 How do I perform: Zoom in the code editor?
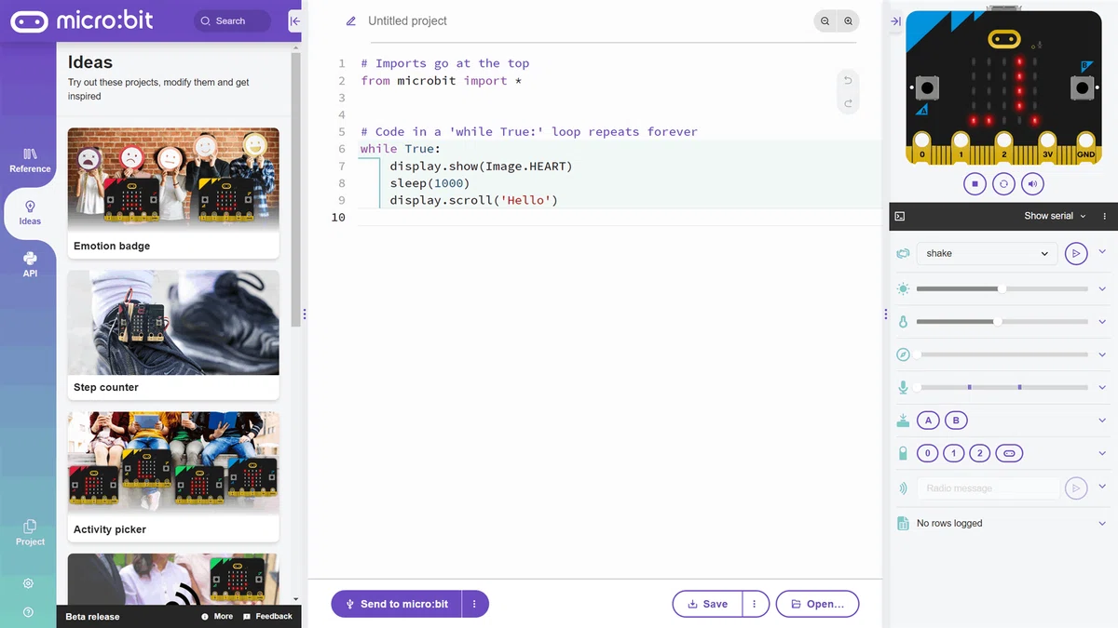(x=848, y=20)
